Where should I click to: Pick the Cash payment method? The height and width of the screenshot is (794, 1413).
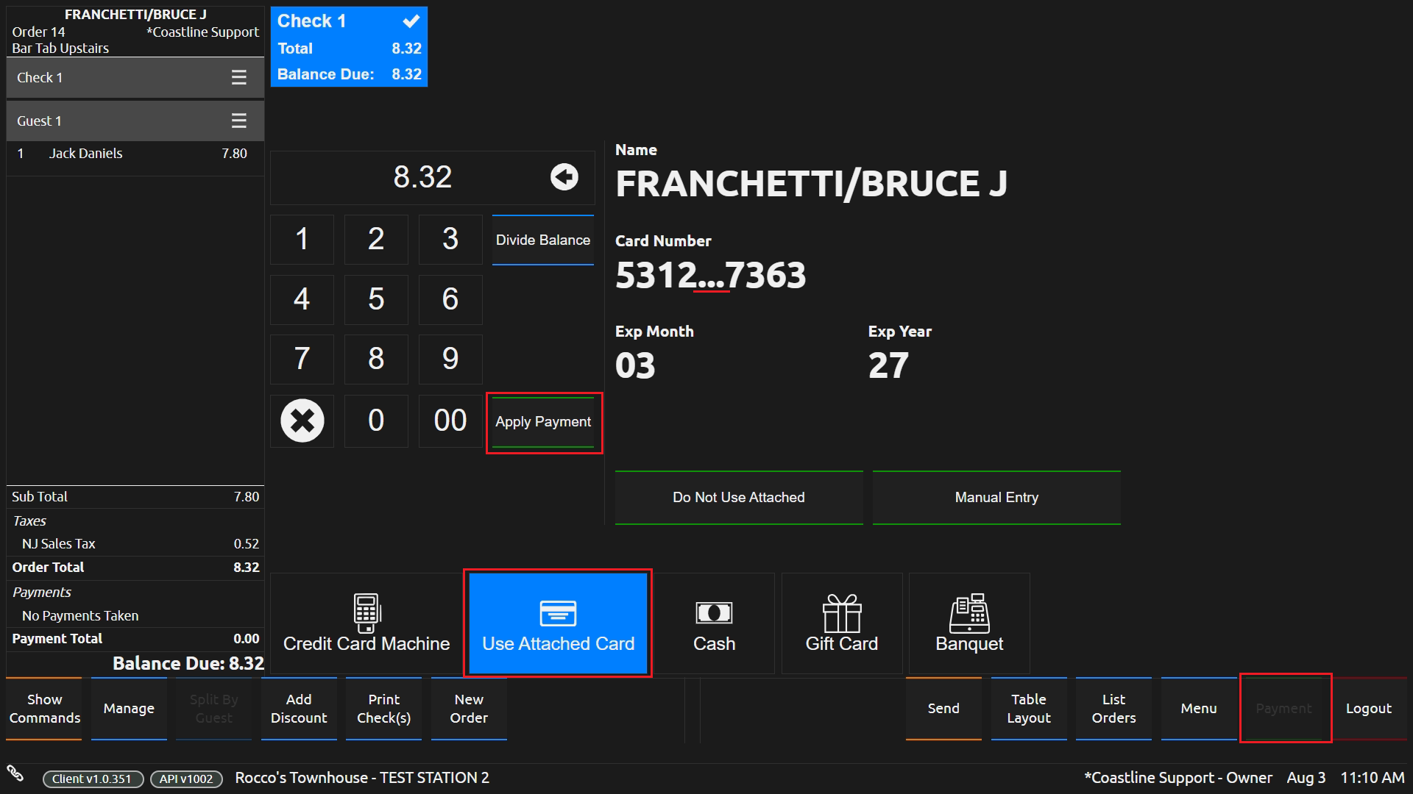point(714,623)
